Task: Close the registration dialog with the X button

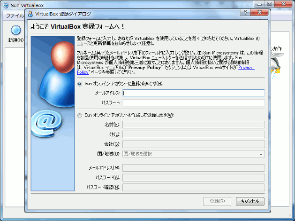Action: [259, 12]
